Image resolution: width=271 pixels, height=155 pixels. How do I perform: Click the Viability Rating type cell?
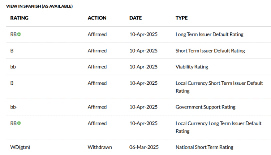192,67
